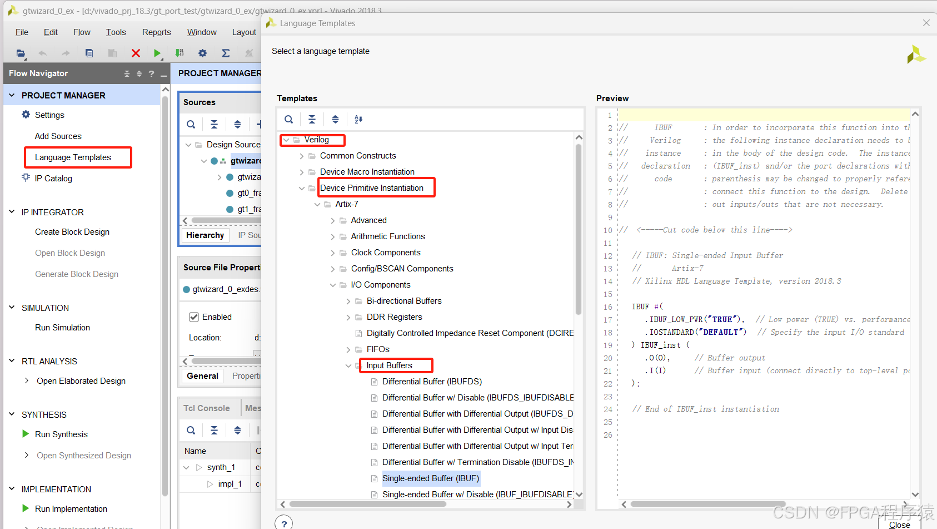
Task: Expand Common Constructs folder
Action: pos(302,156)
